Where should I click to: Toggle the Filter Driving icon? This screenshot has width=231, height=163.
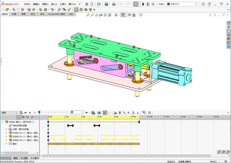[27, 117]
